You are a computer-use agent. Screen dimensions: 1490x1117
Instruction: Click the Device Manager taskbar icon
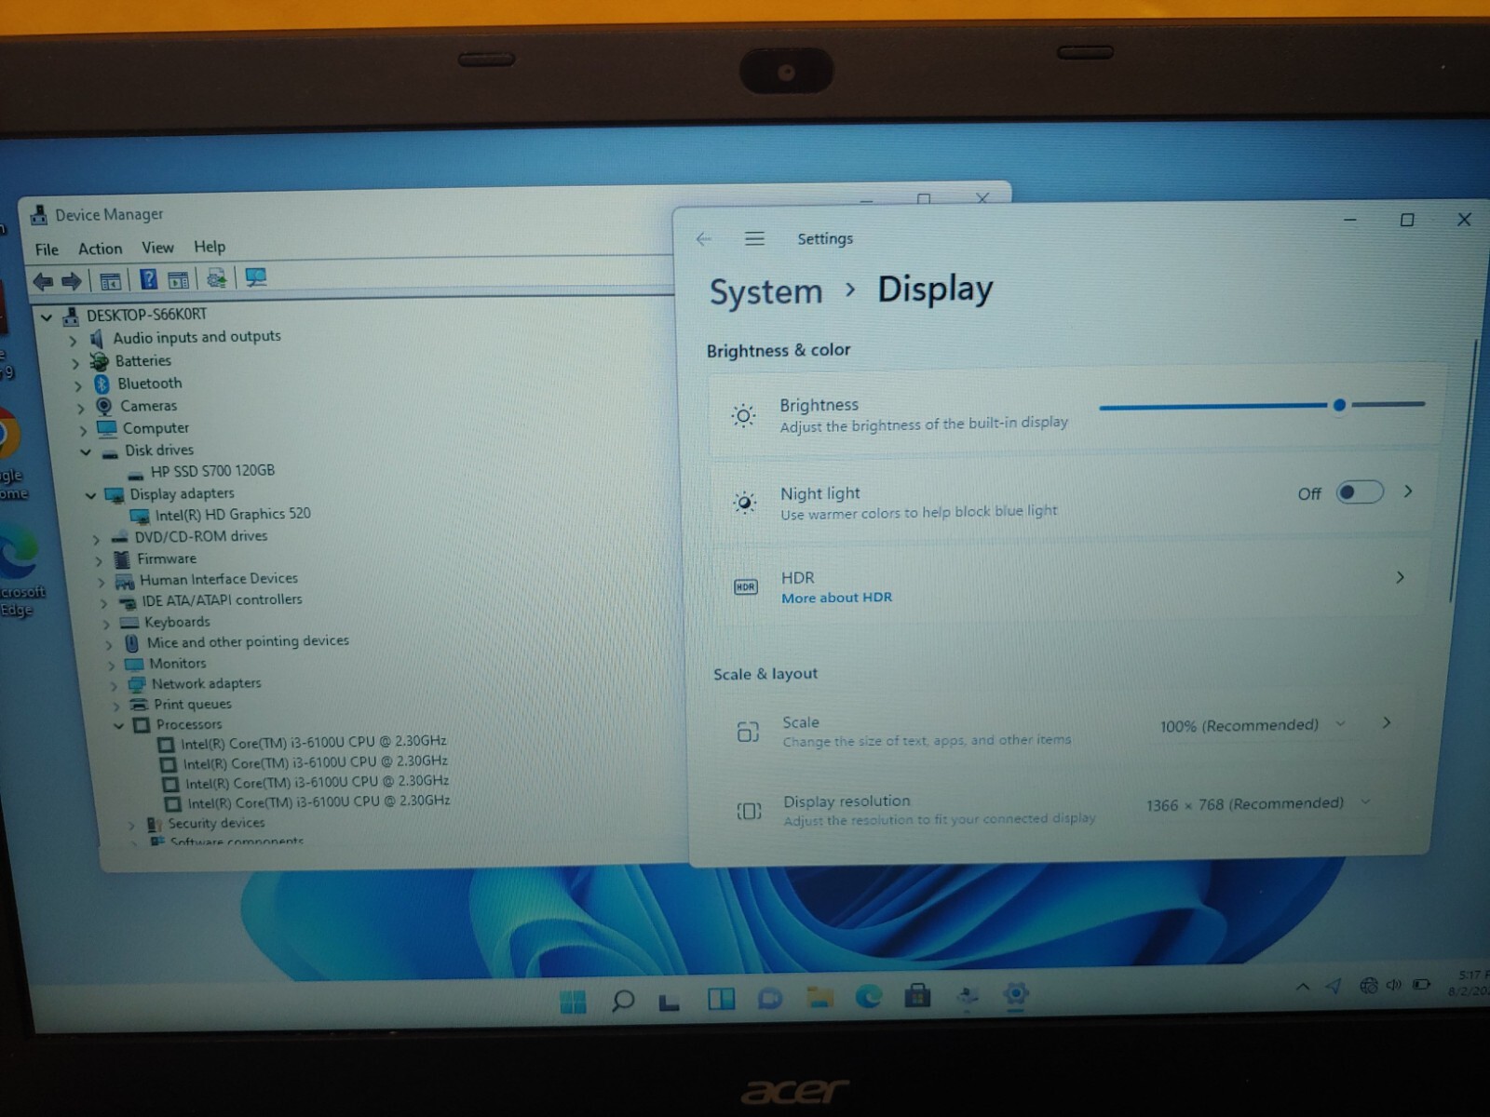point(968,996)
